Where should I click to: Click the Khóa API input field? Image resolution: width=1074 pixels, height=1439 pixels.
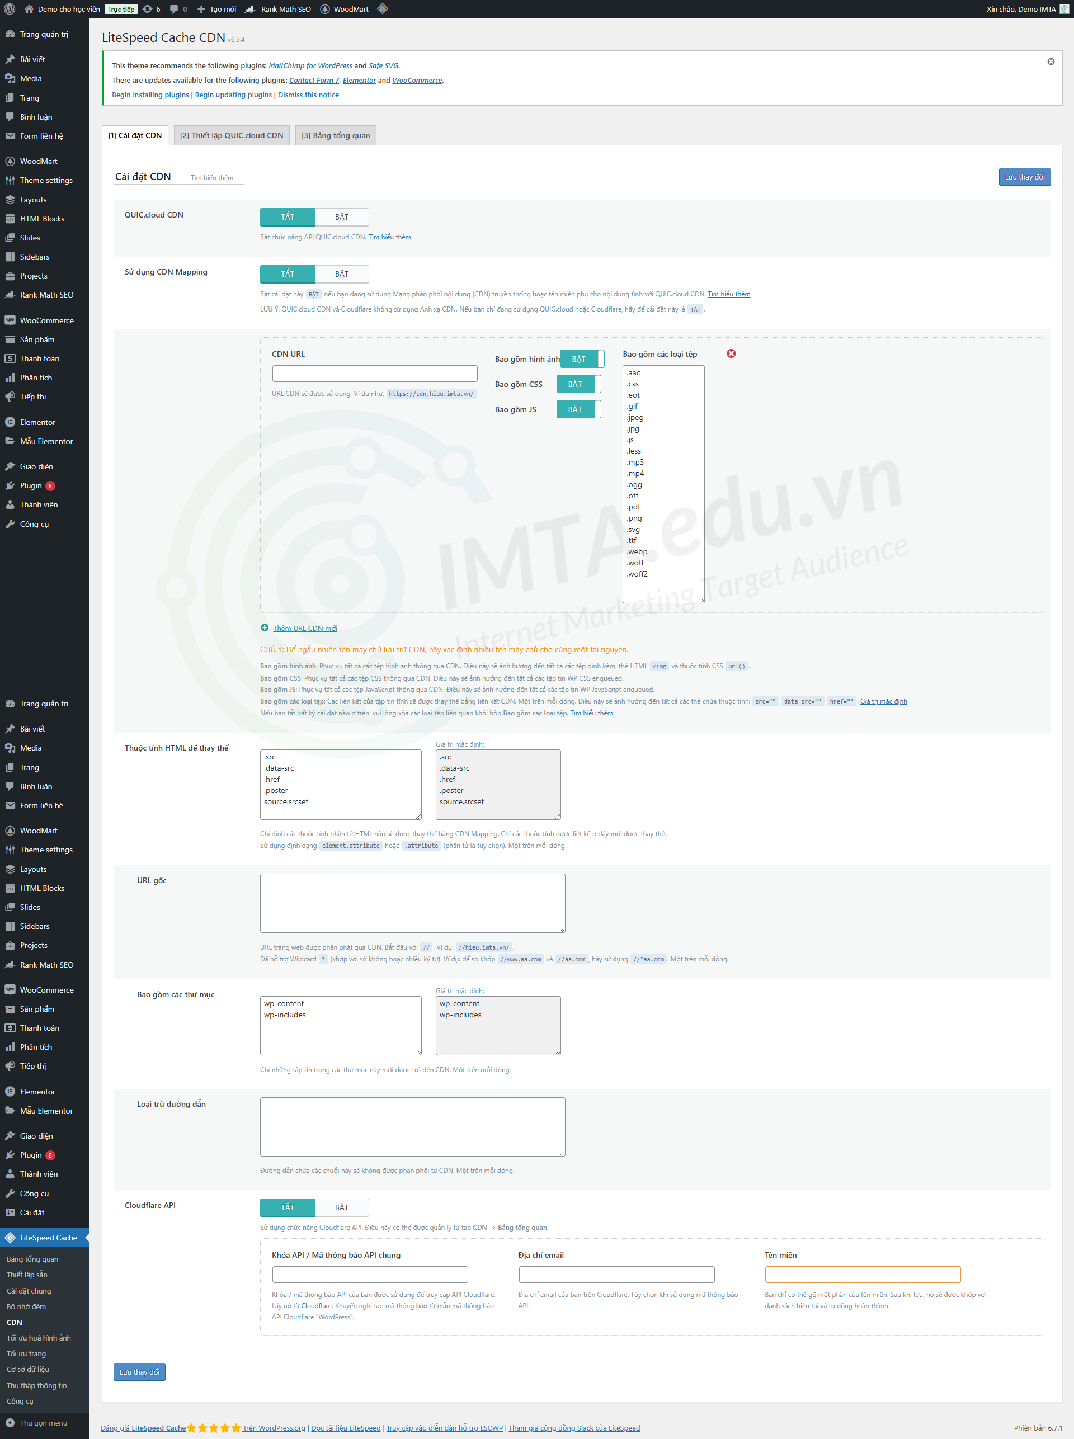[x=370, y=1275]
